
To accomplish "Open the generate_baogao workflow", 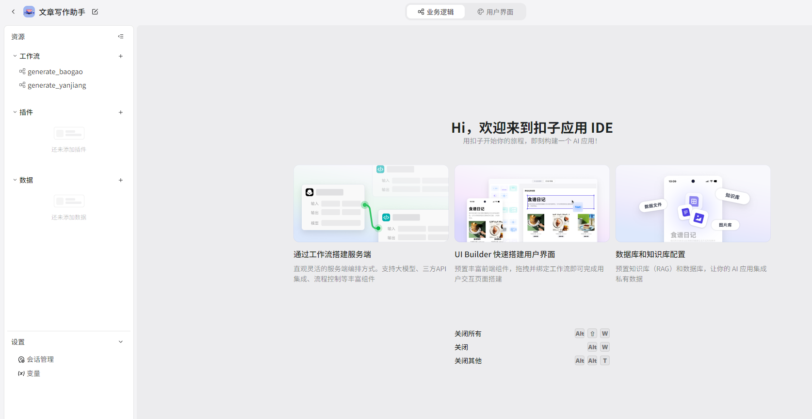I will (x=55, y=72).
